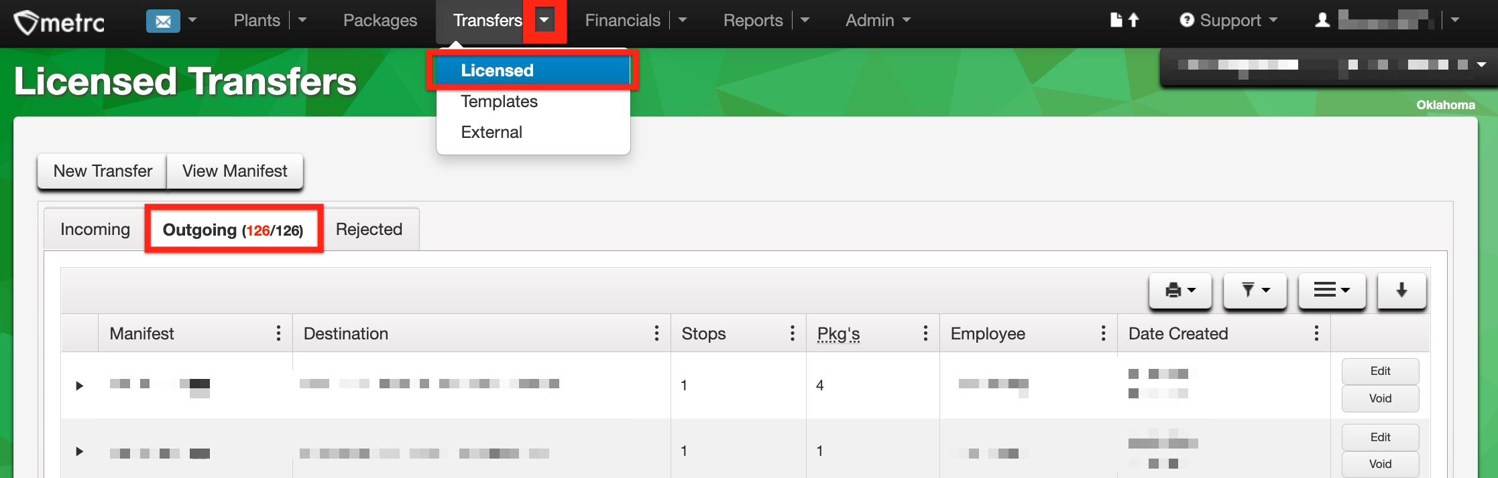Sort by Employee column header
The width and height of the screenshot is (1498, 478).
[x=988, y=333]
